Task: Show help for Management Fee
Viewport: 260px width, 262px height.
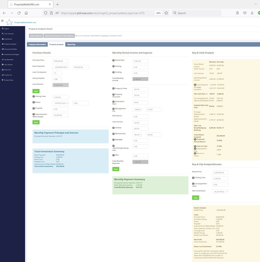Action: pos(114,109)
